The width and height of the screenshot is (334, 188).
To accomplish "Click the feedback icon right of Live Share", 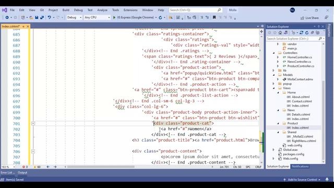I will click(x=326, y=18).
